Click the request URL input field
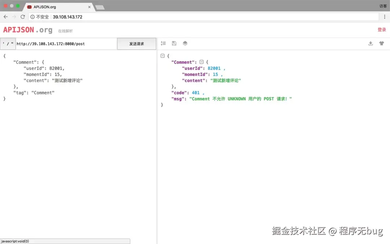The width and height of the screenshot is (390, 244). tap(66, 44)
